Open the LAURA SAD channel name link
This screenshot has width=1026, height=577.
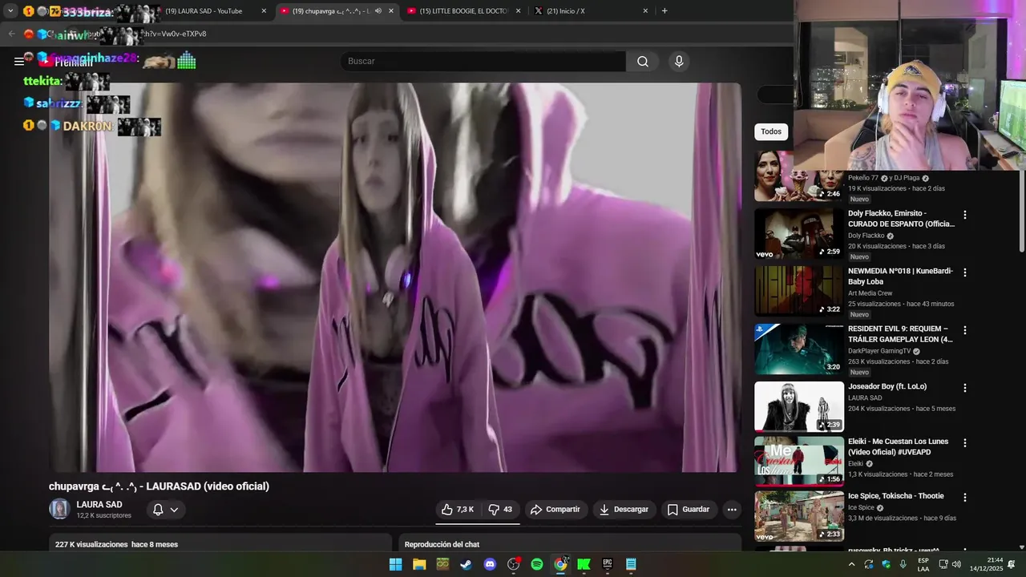coord(99,505)
